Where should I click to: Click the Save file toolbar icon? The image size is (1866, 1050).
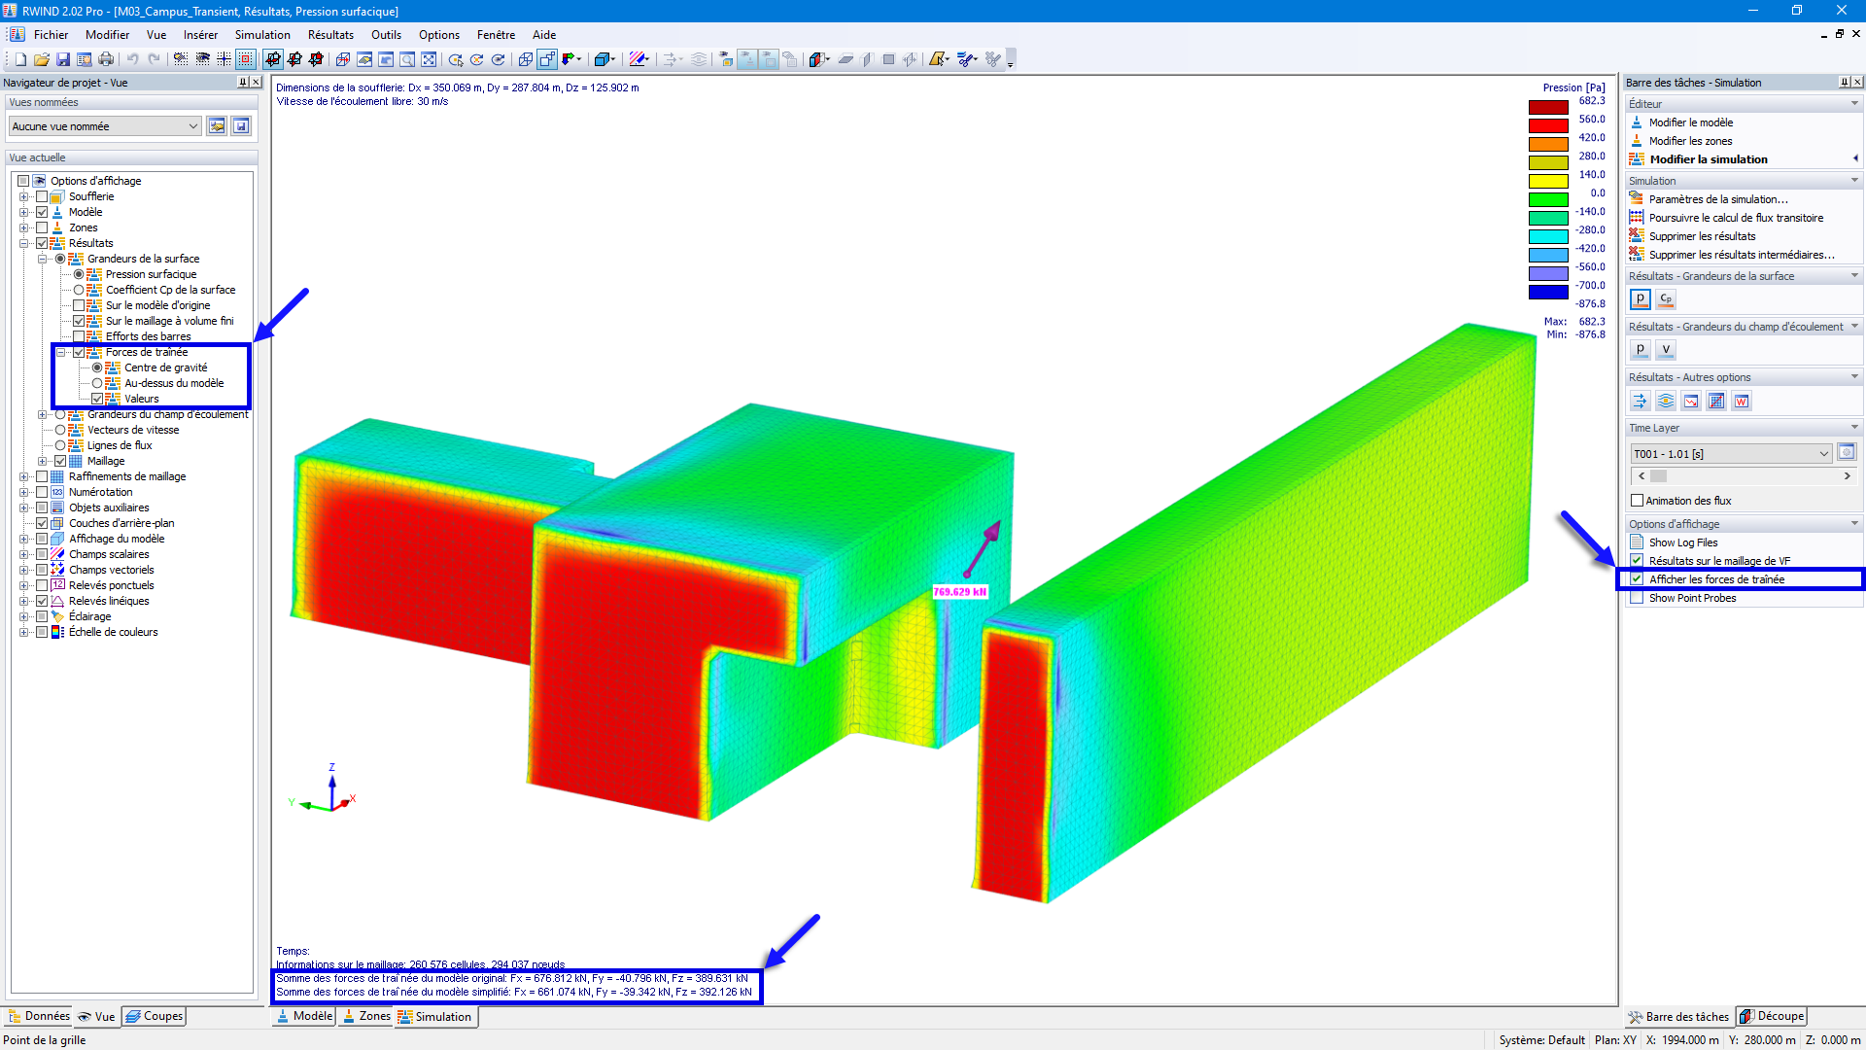click(x=63, y=59)
